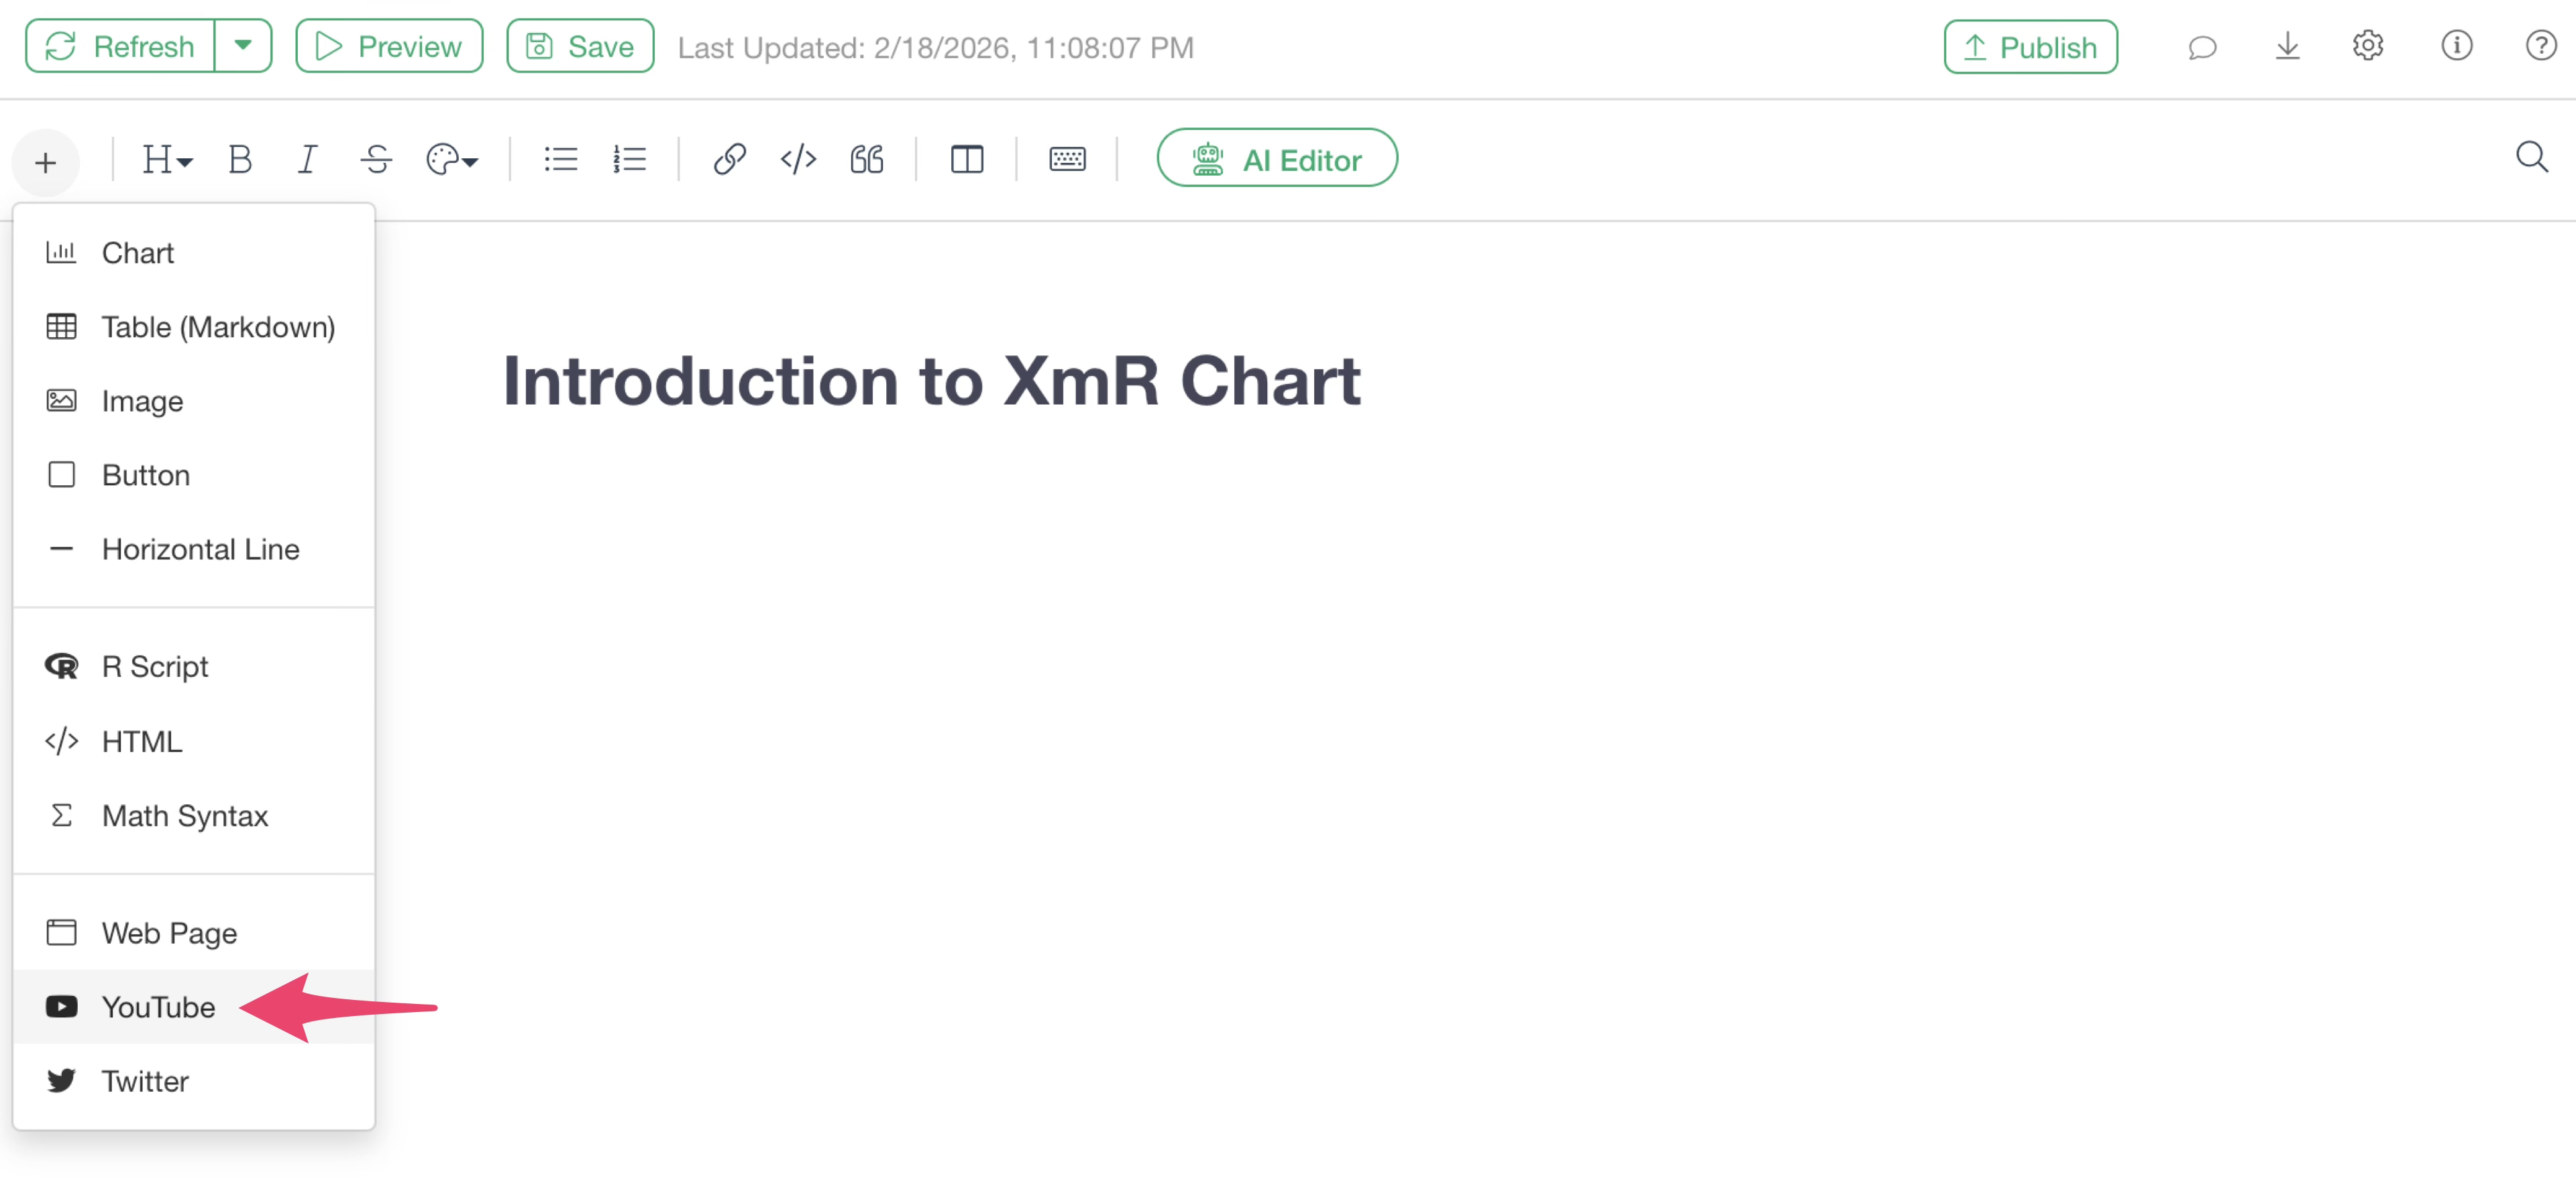
Task: Toggle the side-by-side column layout view
Action: click(x=966, y=160)
